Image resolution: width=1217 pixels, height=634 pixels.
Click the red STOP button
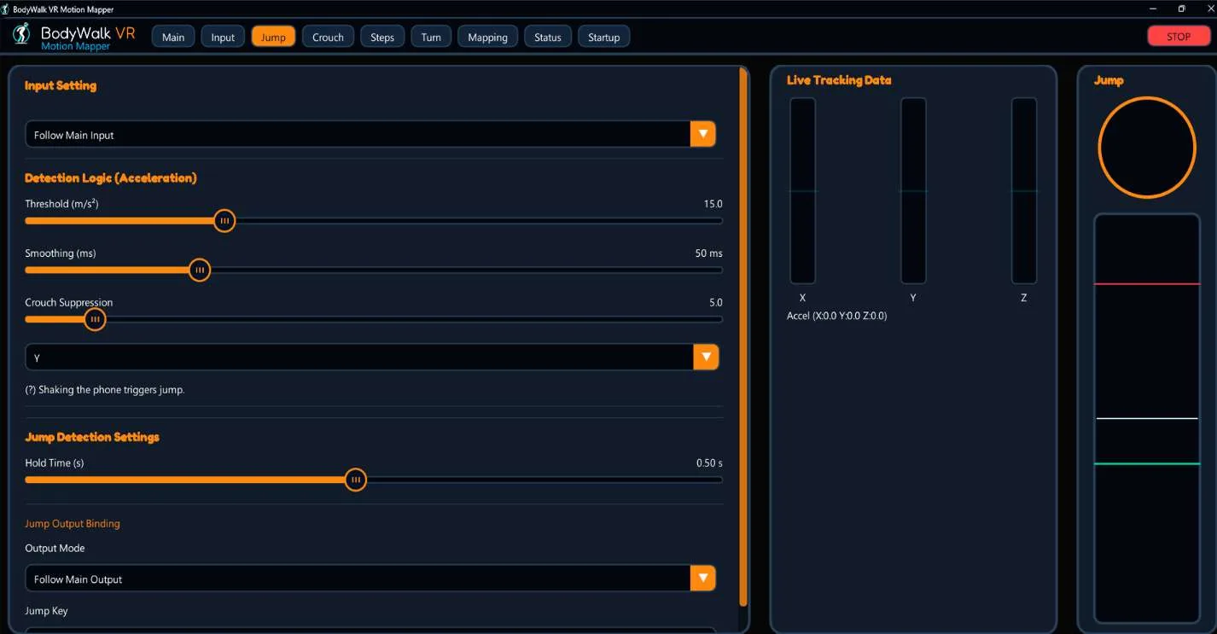pos(1179,36)
